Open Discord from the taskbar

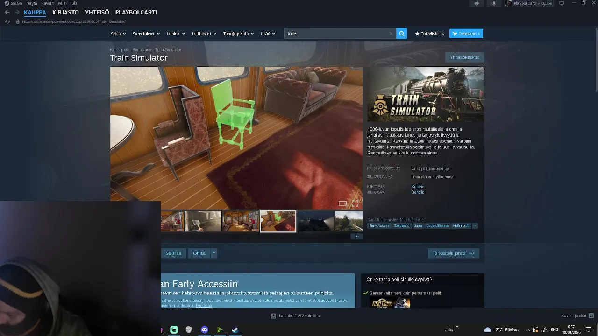204,330
